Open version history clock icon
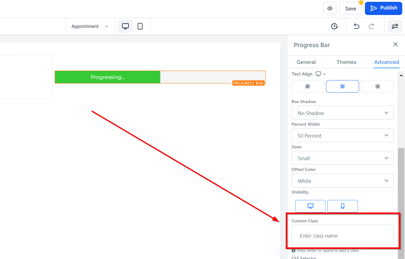The height and width of the screenshot is (259, 405). (334, 26)
